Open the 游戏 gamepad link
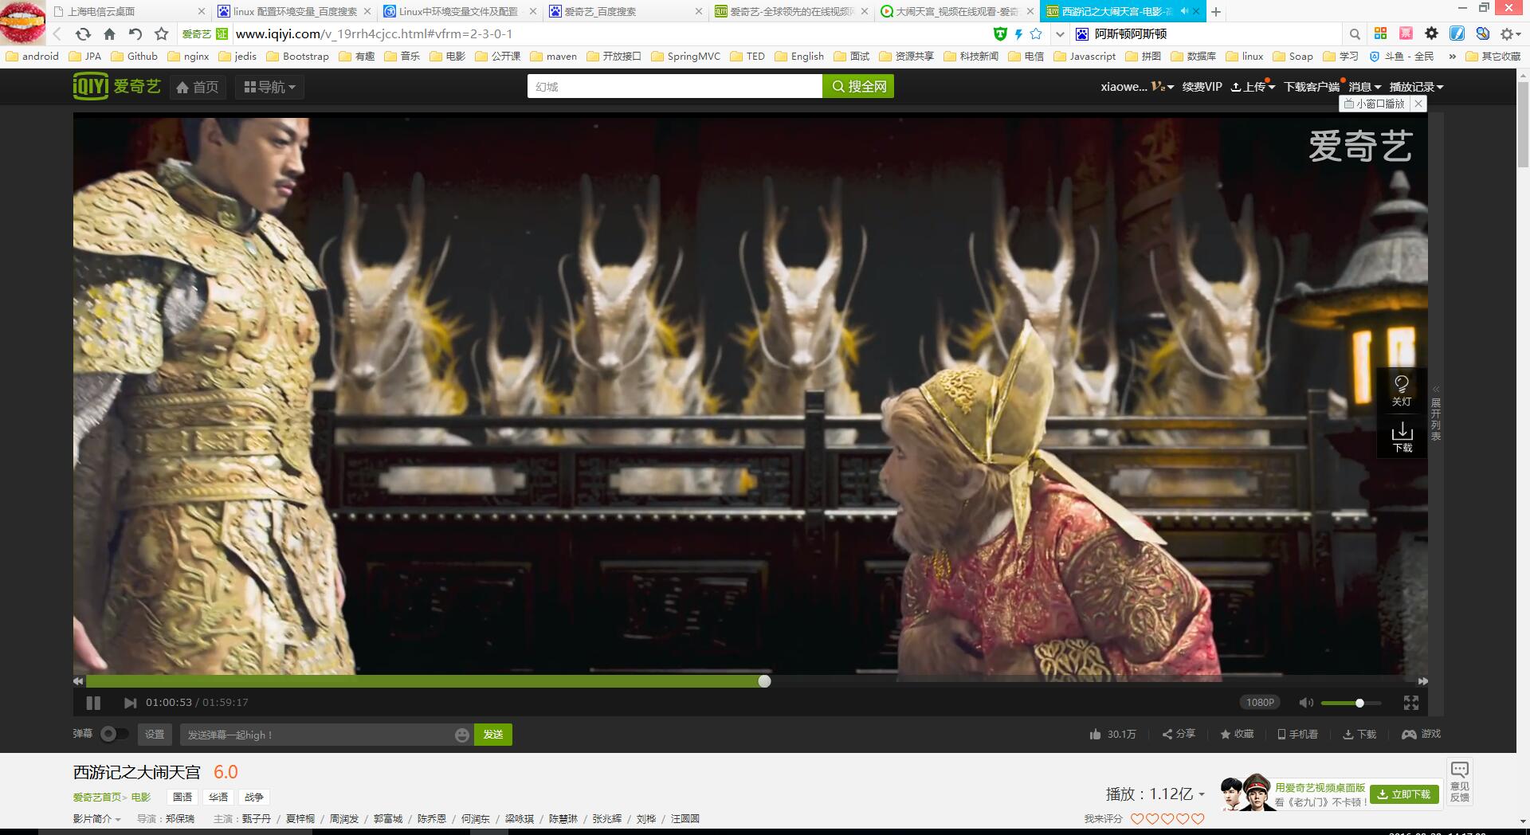 1422,734
